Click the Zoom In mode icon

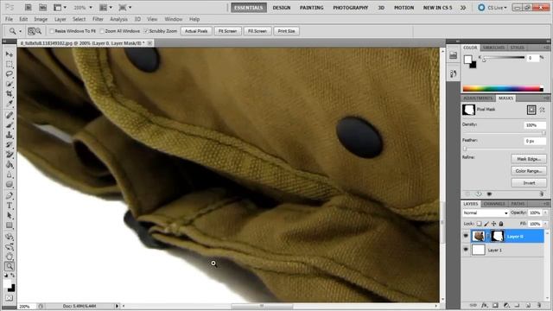pyautogui.click(x=31, y=31)
